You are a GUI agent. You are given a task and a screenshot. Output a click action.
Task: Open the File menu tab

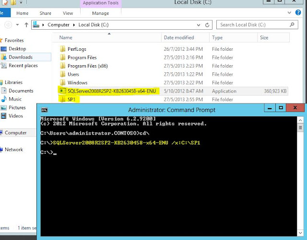click(5, 13)
